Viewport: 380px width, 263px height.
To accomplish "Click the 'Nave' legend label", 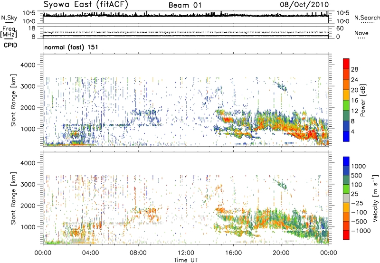I will pos(361,33).
